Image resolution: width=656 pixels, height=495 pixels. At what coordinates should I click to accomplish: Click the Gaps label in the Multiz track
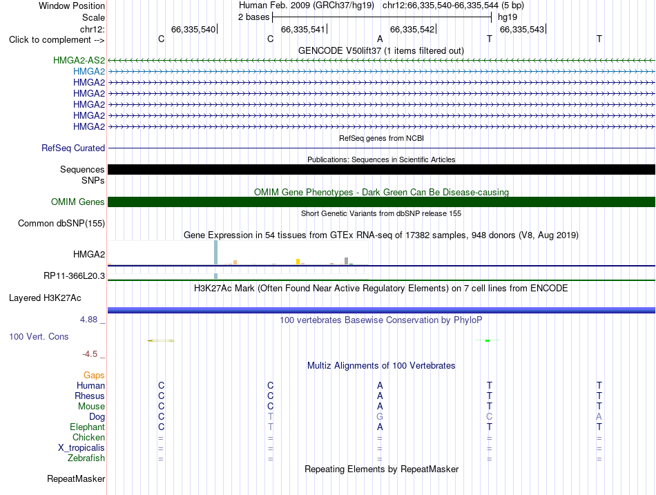pos(94,376)
